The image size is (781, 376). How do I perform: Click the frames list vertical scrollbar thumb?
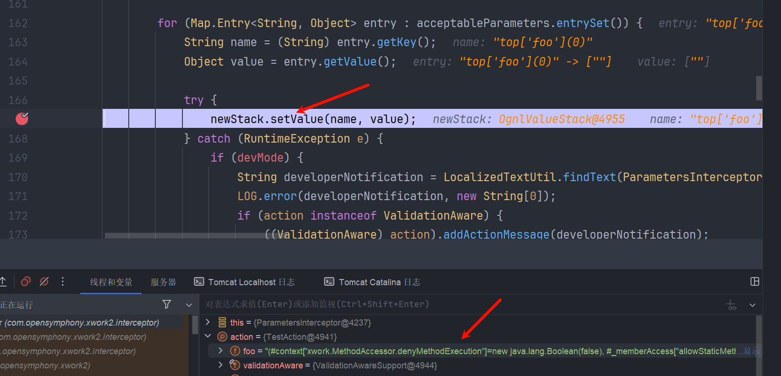[x=195, y=324]
